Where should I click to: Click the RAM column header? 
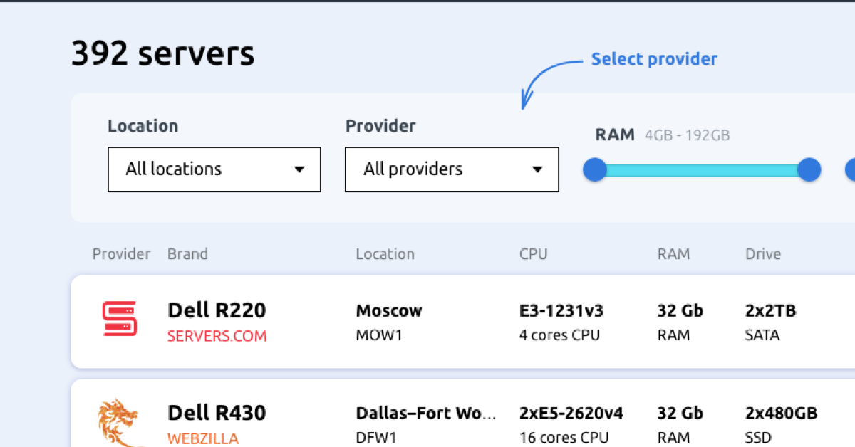[x=673, y=254]
